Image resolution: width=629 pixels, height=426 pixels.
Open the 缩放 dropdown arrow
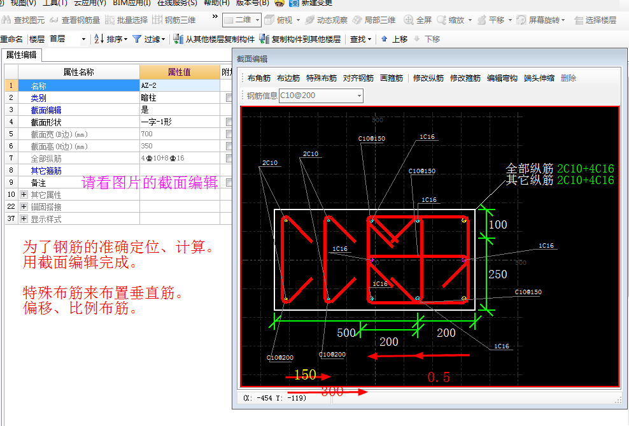[x=470, y=20]
